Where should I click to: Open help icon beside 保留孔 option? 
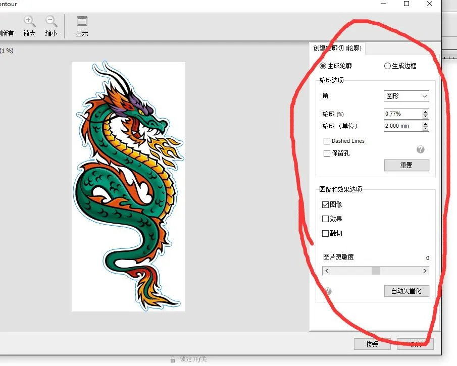tap(420, 149)
